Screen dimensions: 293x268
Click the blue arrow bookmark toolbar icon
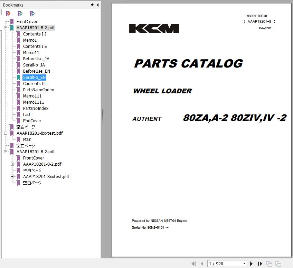32,14
